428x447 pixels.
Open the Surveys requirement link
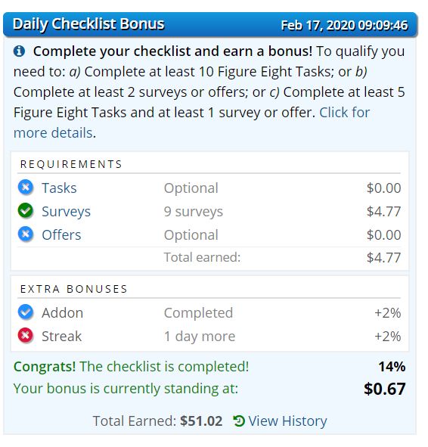pos(66,212)
